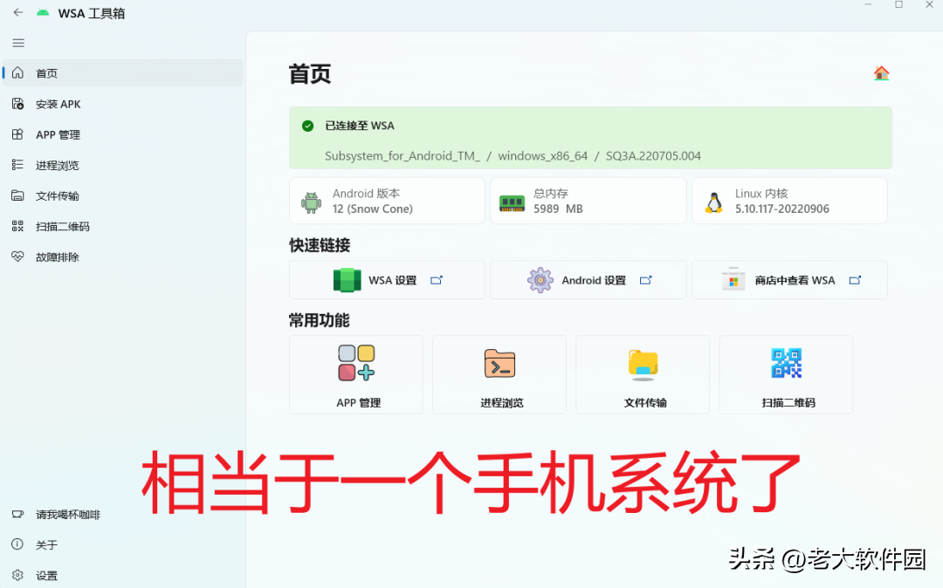
Task: Click the 5.10.117-20220906 kernel version value
Action: click(781, 209)
